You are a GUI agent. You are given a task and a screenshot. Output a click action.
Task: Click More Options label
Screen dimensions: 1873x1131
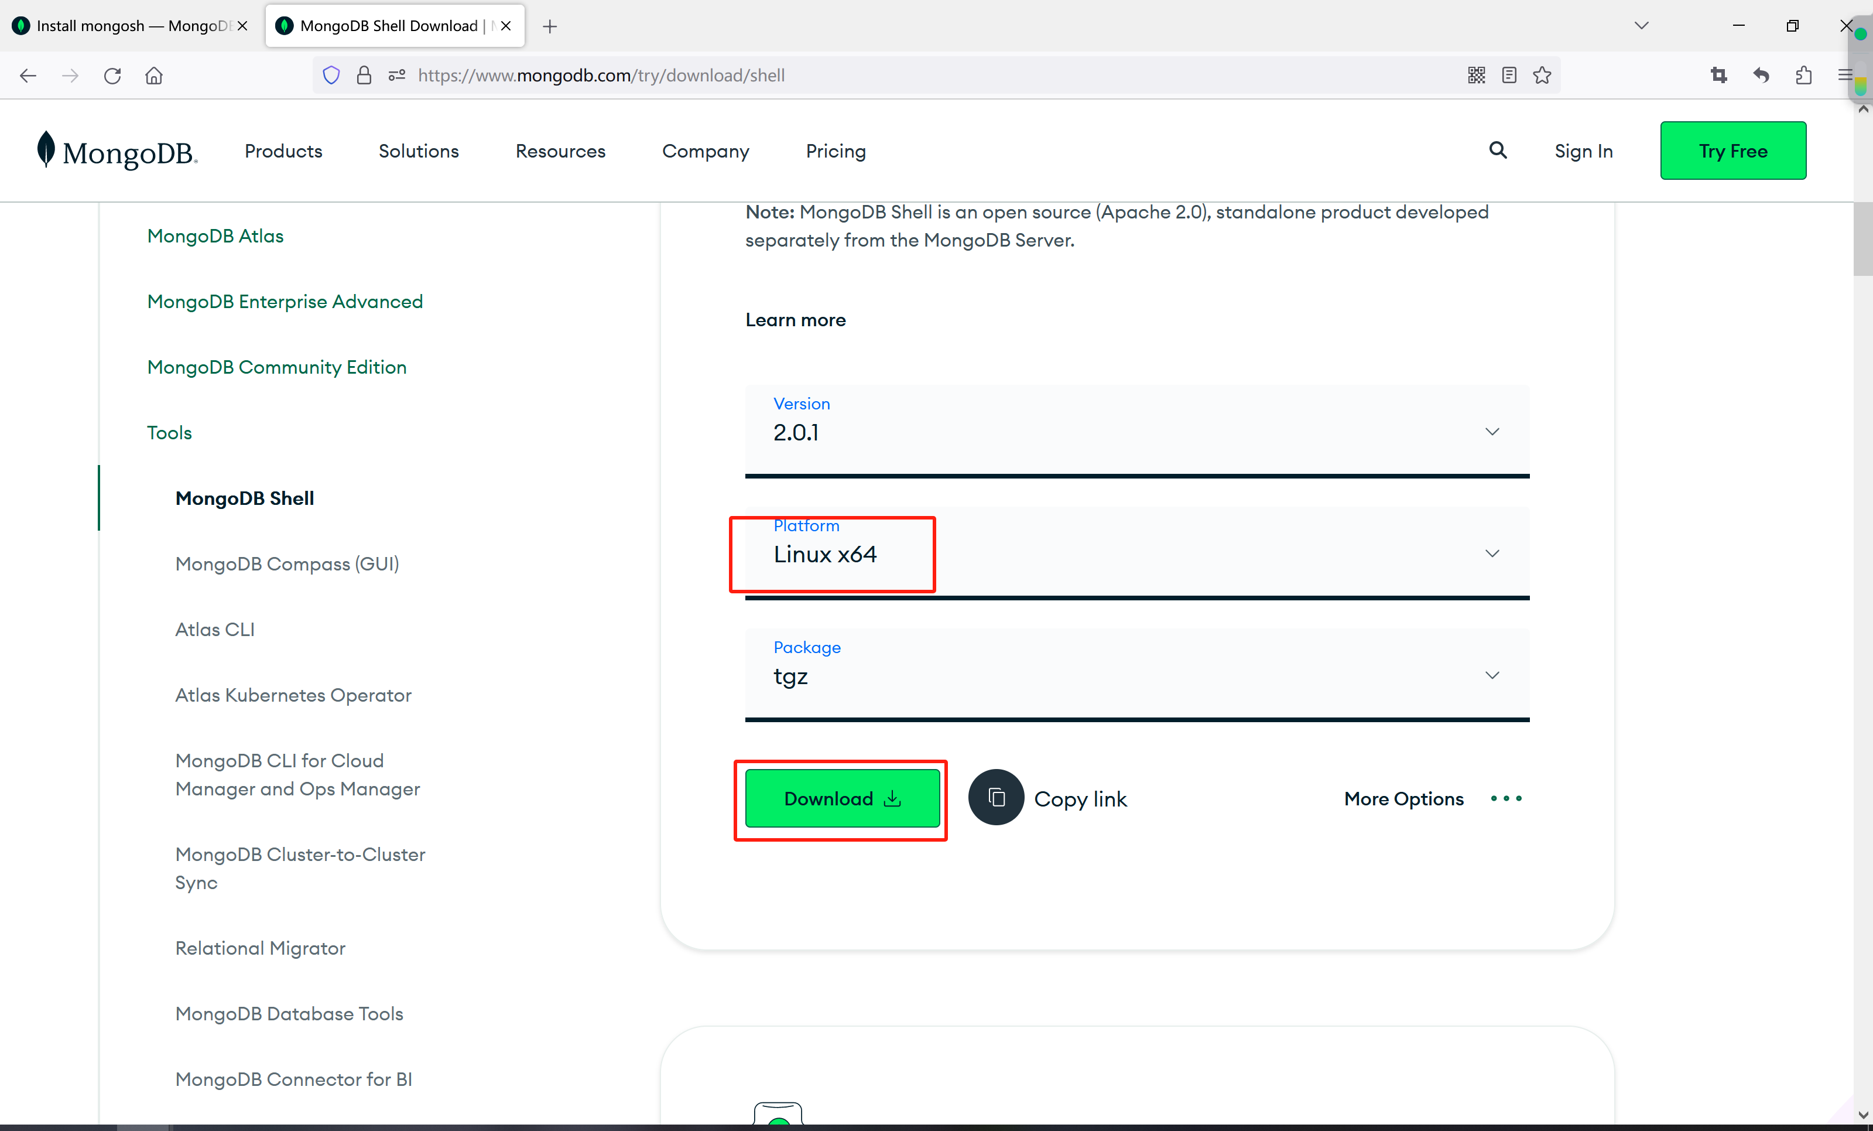tap(1403, 799)
